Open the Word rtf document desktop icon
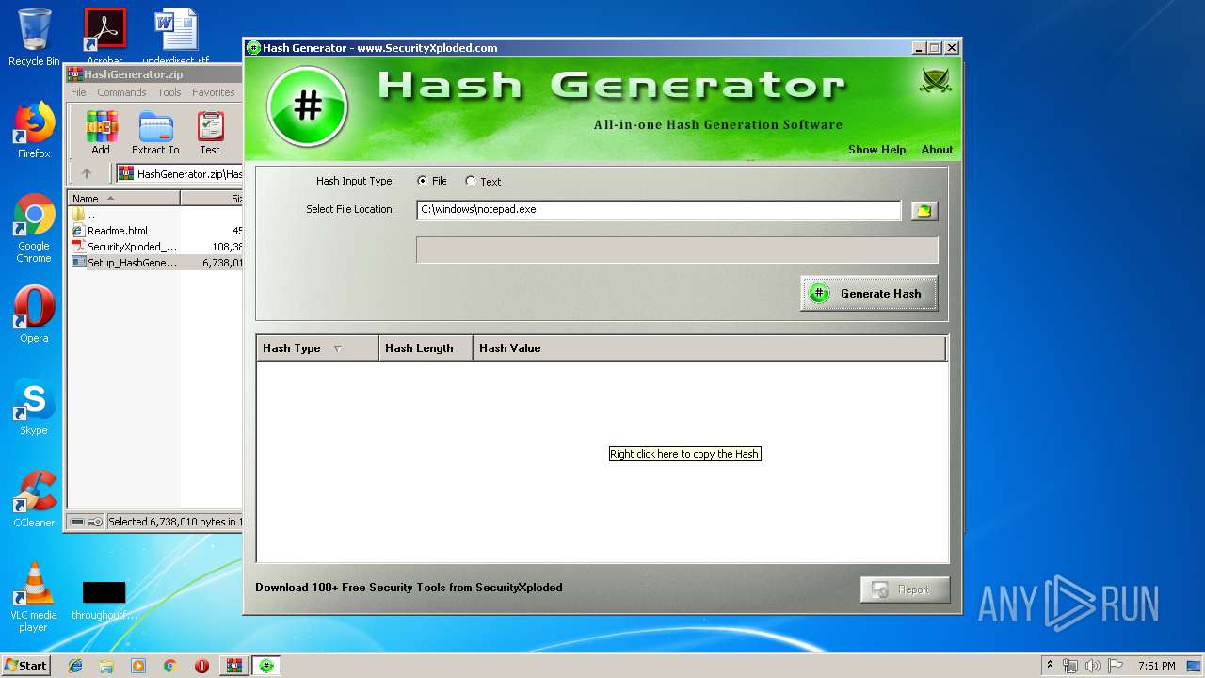Screen dimensions: 1205x678 (176, 38)
